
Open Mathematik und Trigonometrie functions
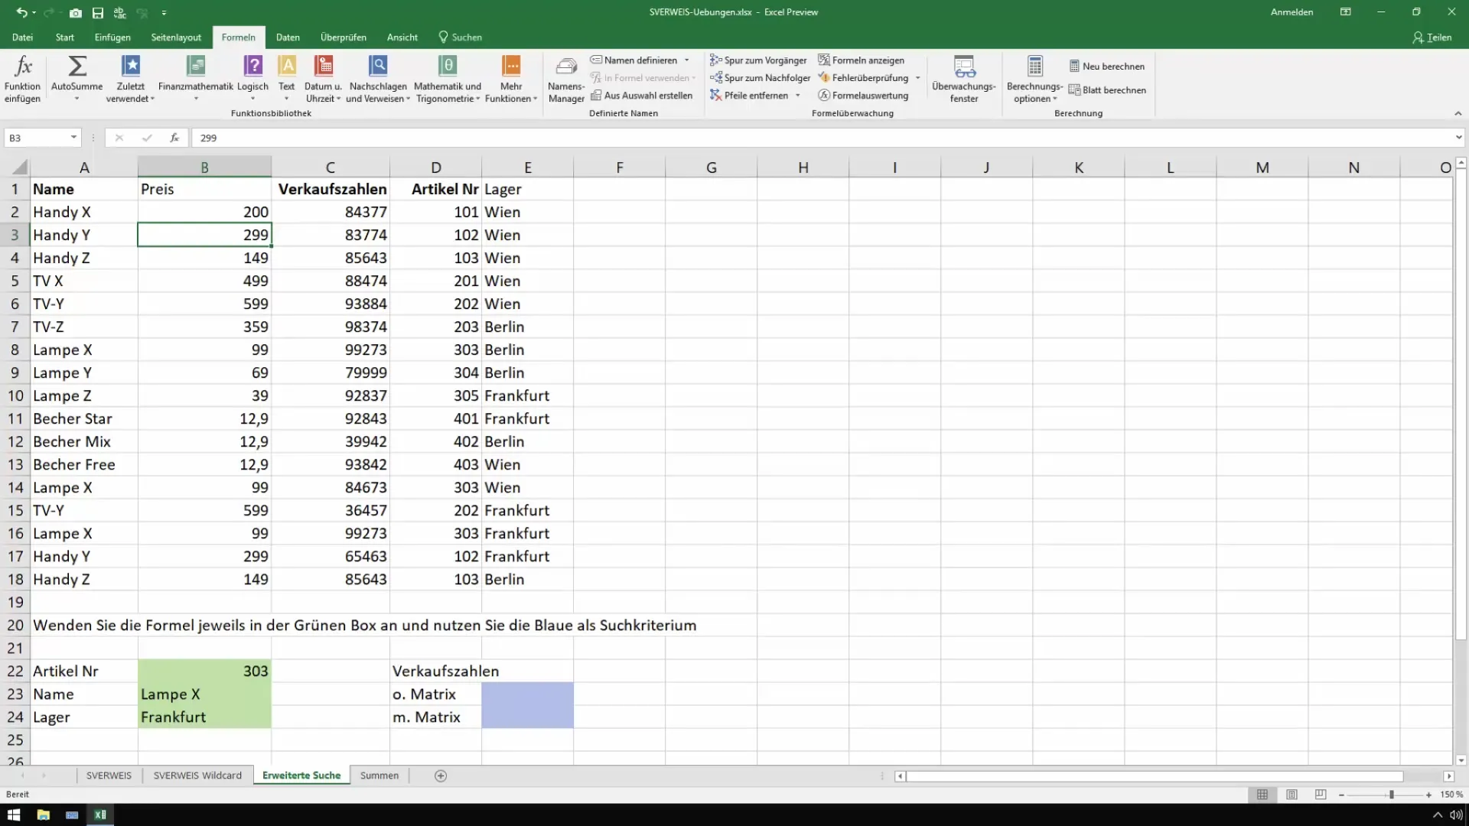point(448,79)
